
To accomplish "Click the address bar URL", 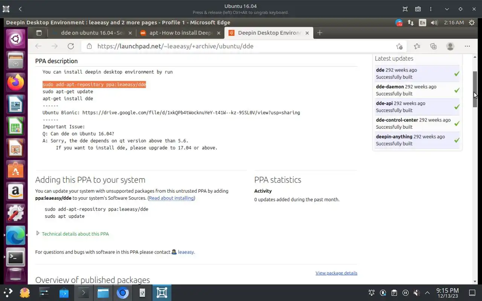I will 175,46.
